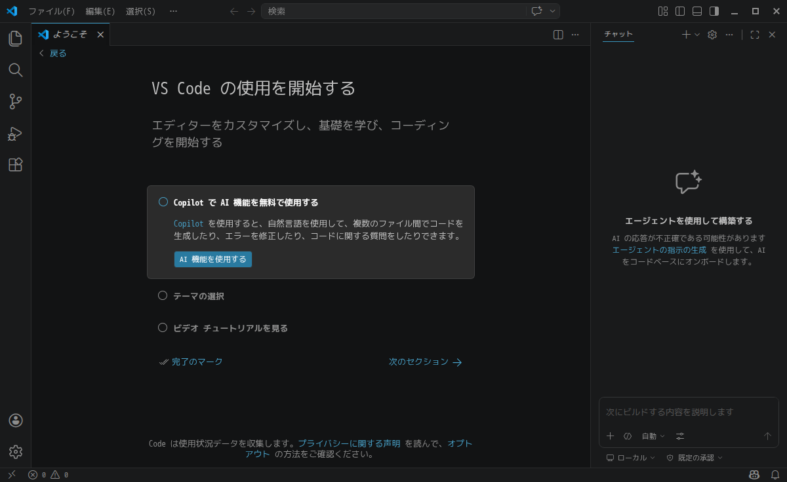This screenshot has width=787, height=482.
Task: Open the ローカル session target dropdown
Action: pos(630,458)
